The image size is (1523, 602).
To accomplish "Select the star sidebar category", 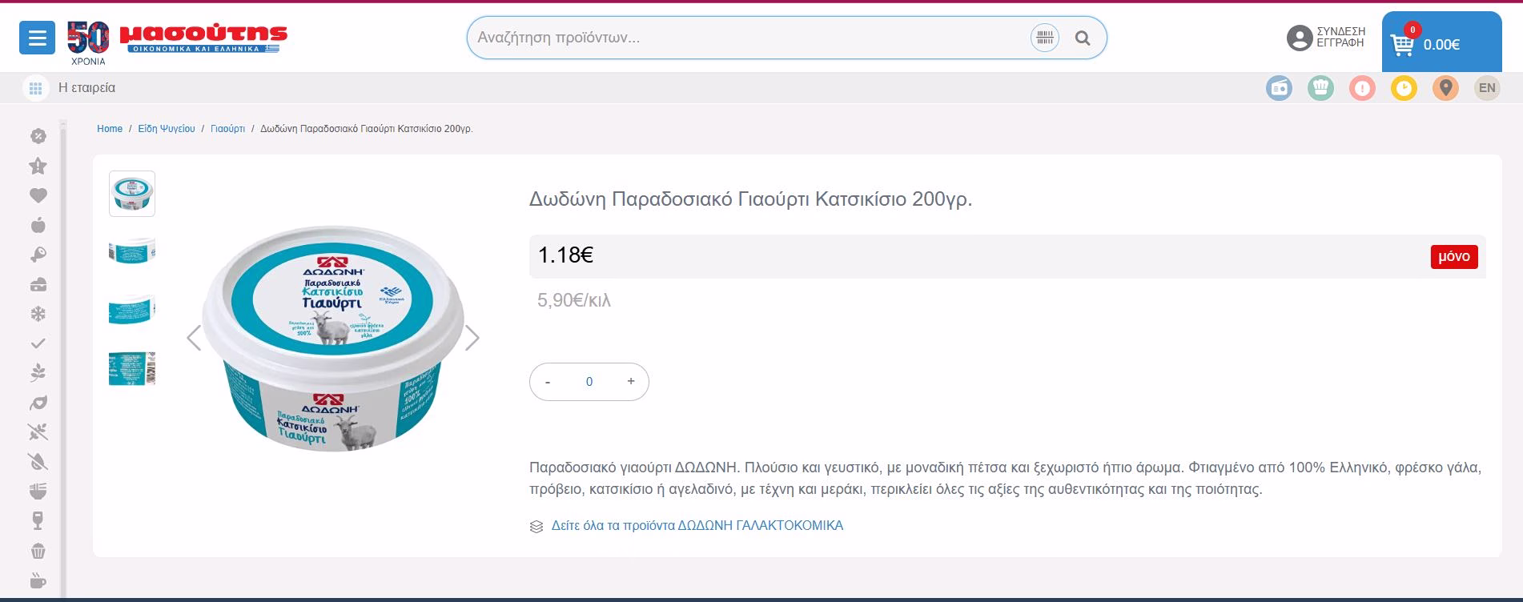I will click(x=38, y=166).
